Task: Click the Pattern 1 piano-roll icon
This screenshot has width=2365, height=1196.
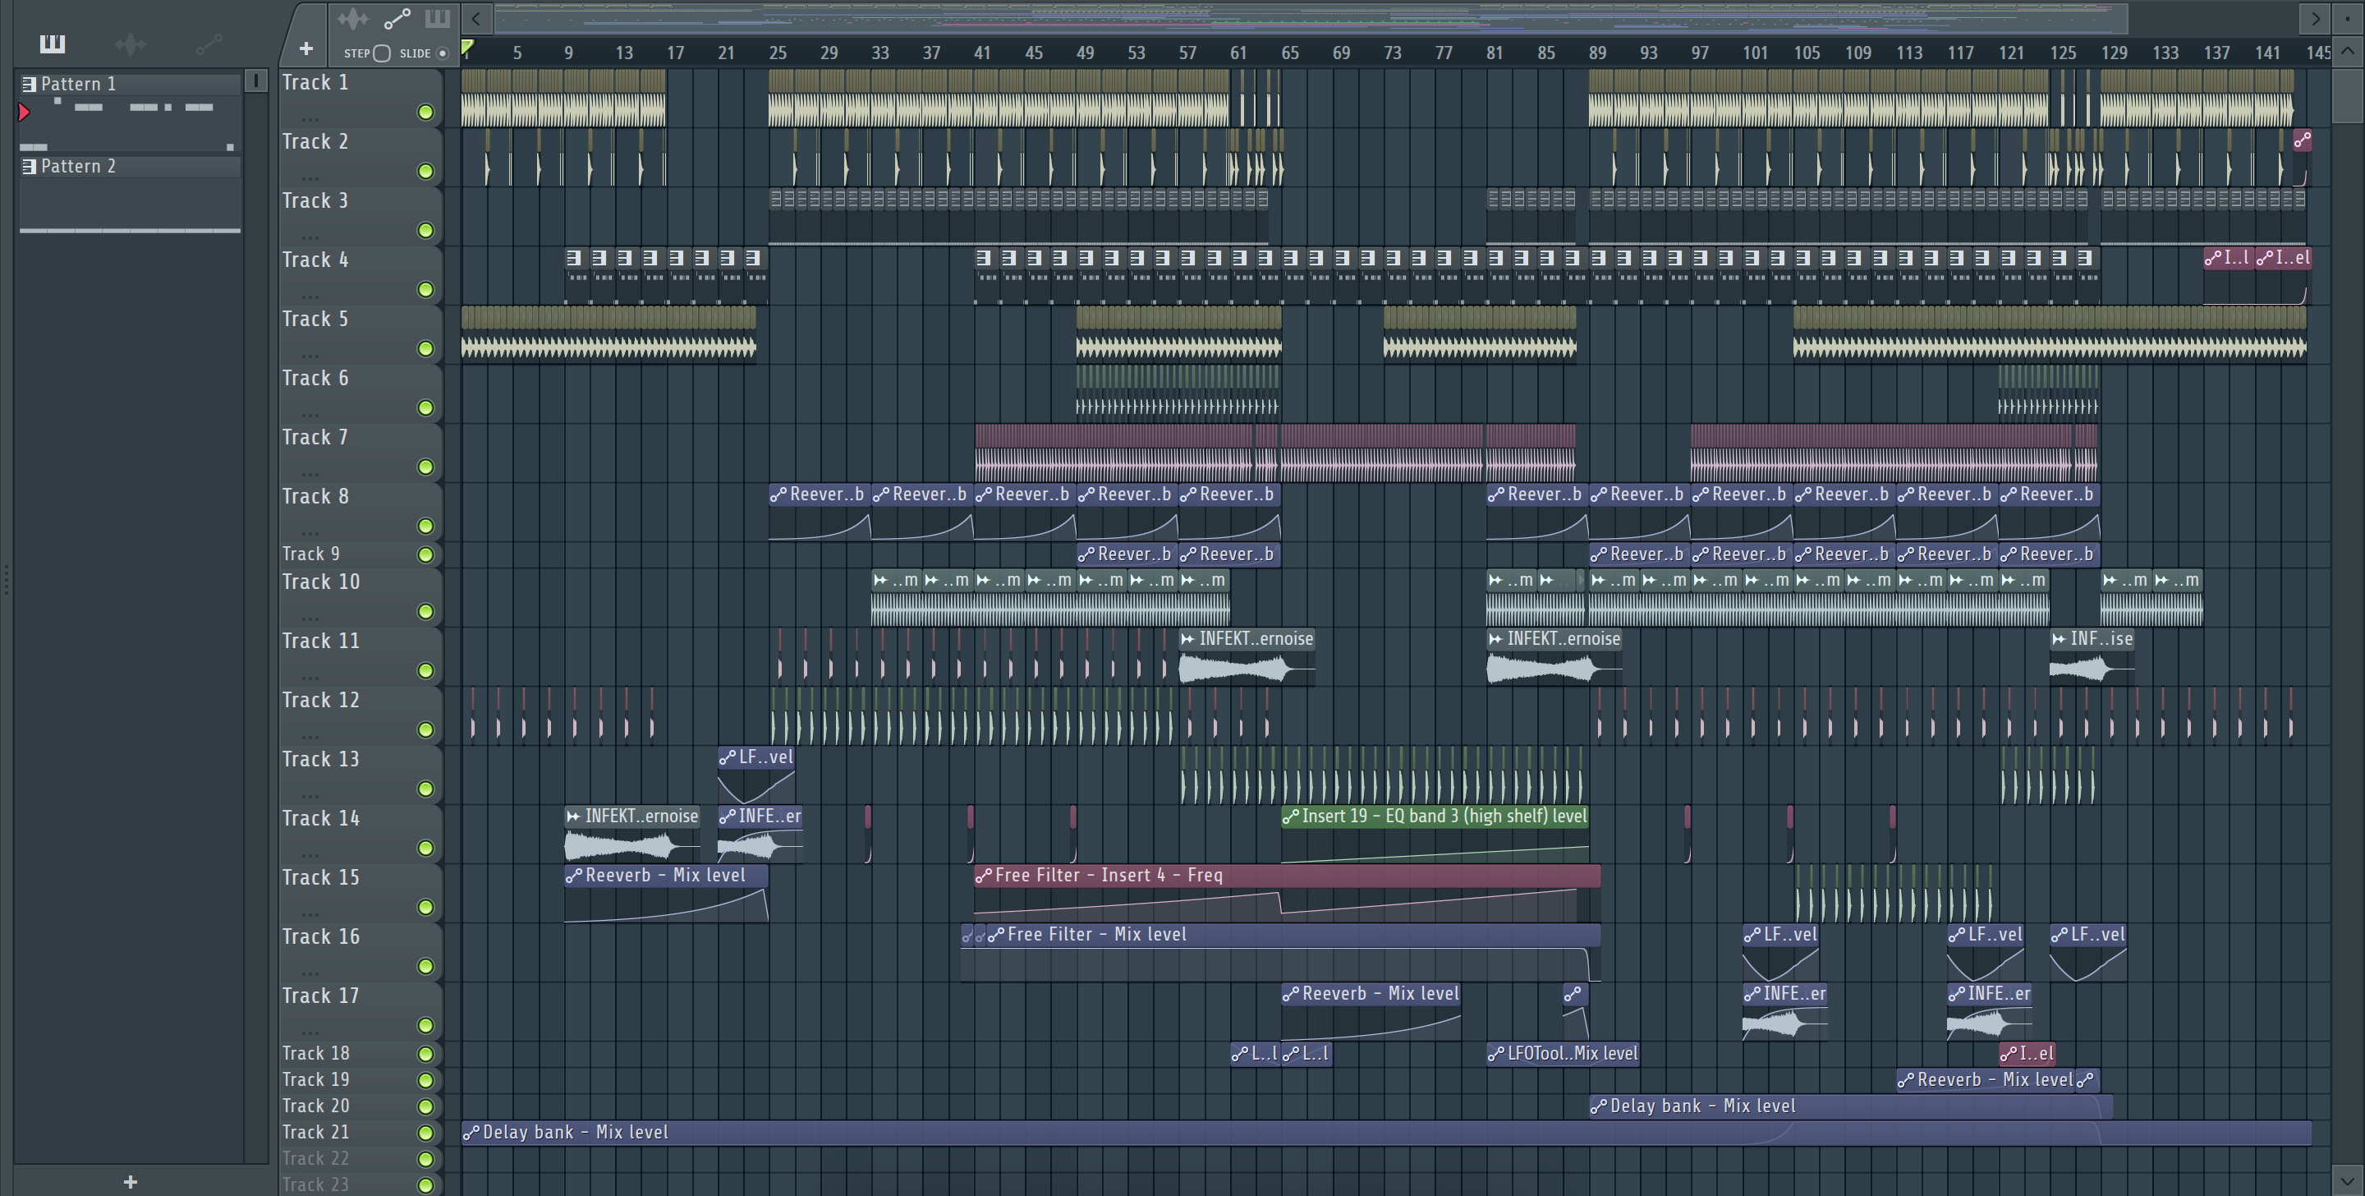Action: [x=29, y=85]
